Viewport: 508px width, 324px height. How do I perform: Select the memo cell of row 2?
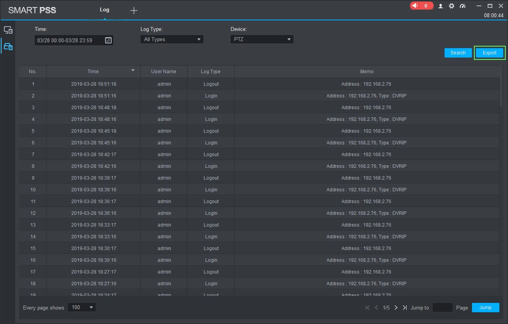367,96
